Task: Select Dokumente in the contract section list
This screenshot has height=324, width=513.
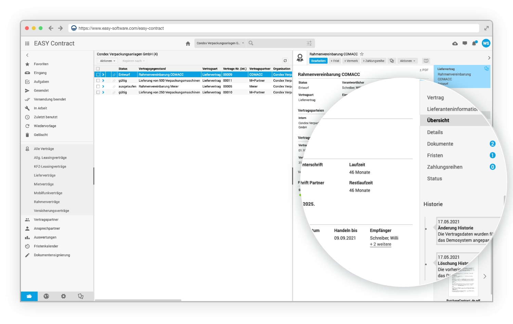Action: (440, 144)
